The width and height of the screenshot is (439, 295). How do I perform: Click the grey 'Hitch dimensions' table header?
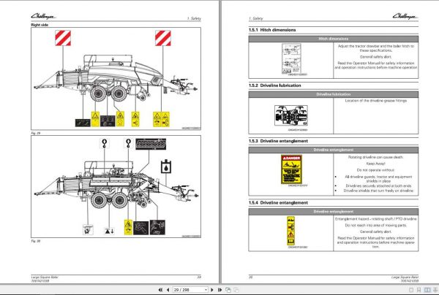[x=334, y=39]
